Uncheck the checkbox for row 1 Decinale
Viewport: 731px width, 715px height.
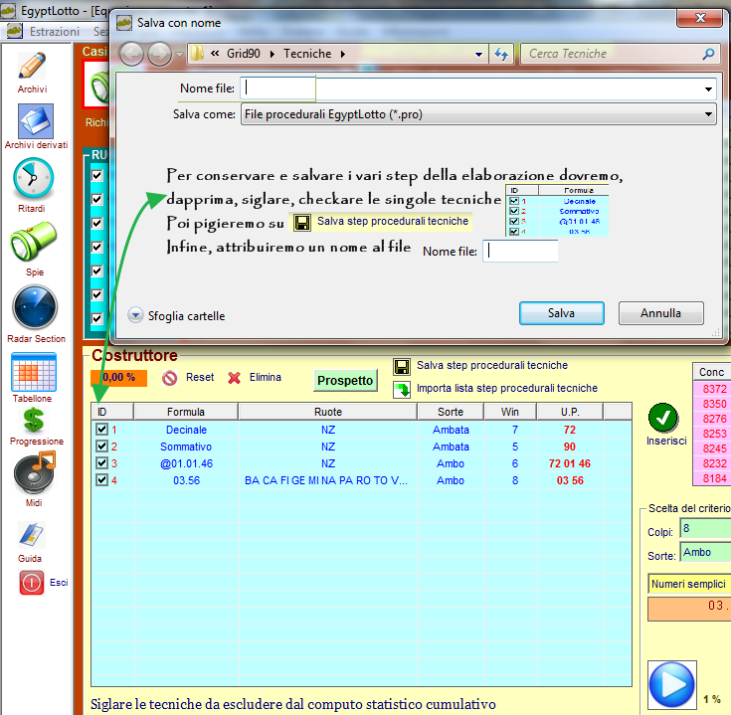point(102,429)
